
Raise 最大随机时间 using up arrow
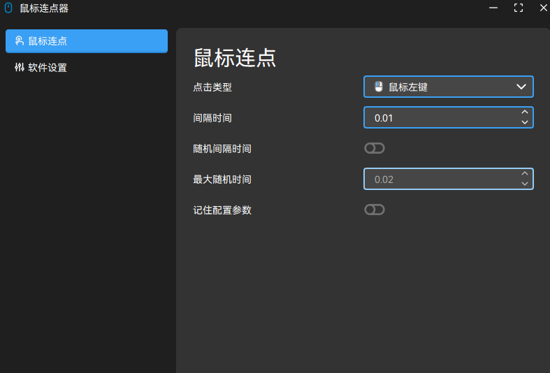(x=525, y=173)
